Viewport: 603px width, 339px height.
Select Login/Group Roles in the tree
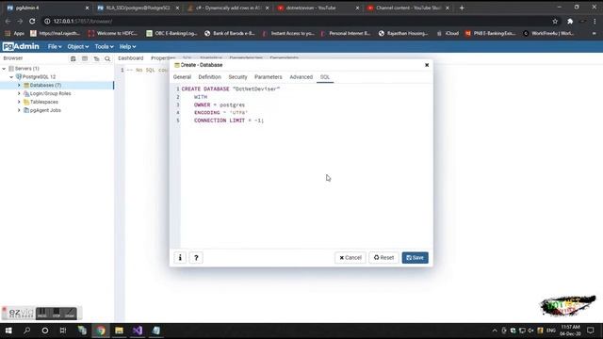click(50, 93)
